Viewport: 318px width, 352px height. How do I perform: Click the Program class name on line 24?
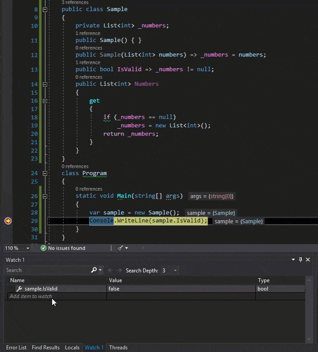[95, 173]
